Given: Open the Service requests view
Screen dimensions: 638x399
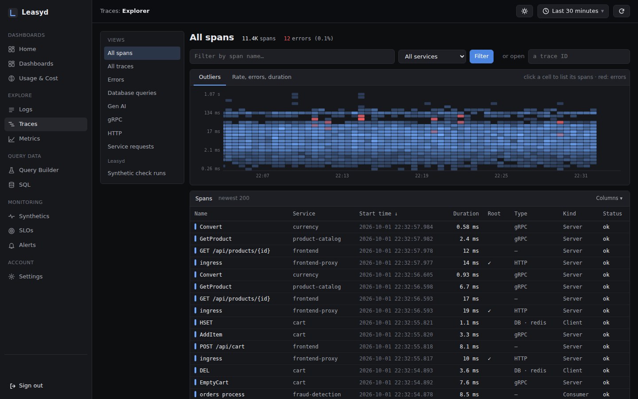Looking at the screenshot, I should pos(142,147).
